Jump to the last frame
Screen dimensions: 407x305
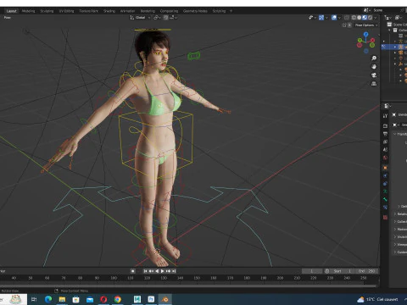pyautogui.click(x=174, y=271)
